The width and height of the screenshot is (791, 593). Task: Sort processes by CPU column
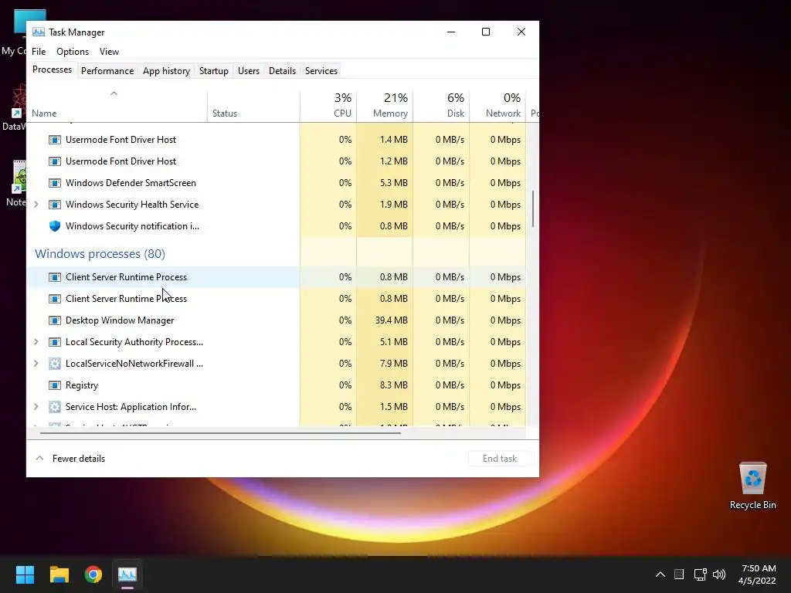pyautogui.click(x=328, y=105)
